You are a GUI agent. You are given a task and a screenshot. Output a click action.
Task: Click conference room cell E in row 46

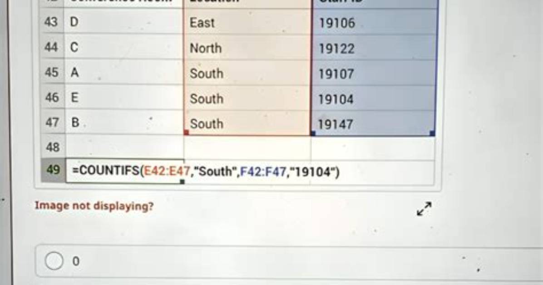pos(124,97)
